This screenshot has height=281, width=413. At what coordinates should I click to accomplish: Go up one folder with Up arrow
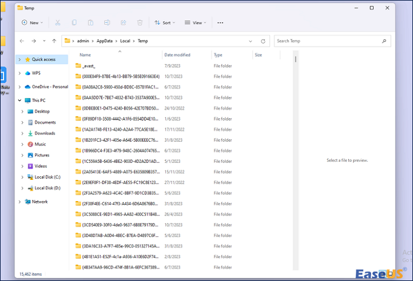point(55,41)
